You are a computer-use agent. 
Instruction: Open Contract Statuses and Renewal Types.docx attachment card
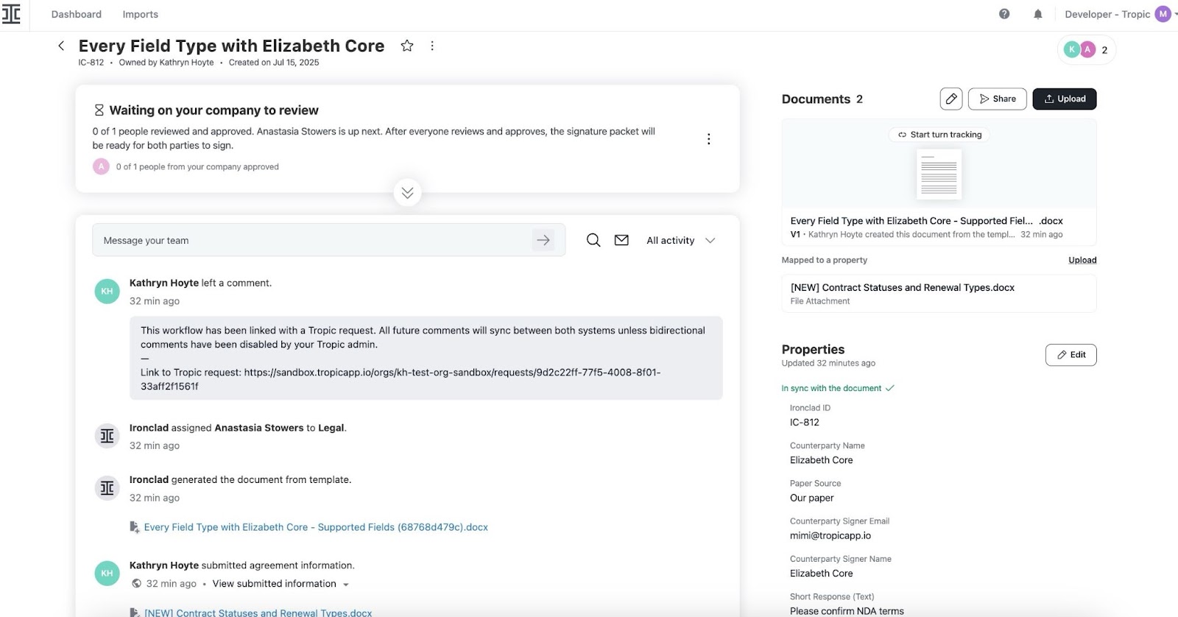(939, 294)
